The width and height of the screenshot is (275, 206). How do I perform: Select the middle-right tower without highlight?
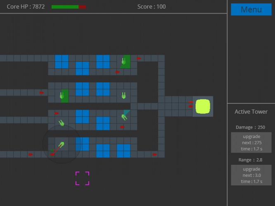[x=123, y=96]
